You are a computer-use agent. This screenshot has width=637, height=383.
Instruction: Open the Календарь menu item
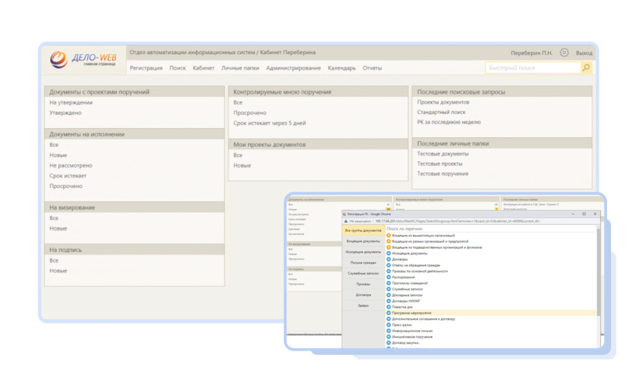342,68
